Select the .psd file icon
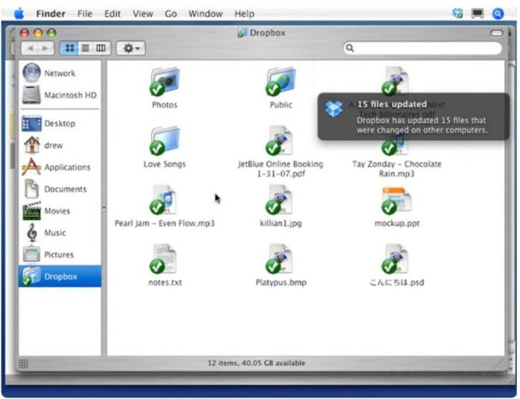Viewport: 520px width, 399px height. (395, 259)
